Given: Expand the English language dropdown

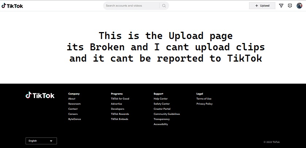Looking at the screenshot, I should click(41, 141).
